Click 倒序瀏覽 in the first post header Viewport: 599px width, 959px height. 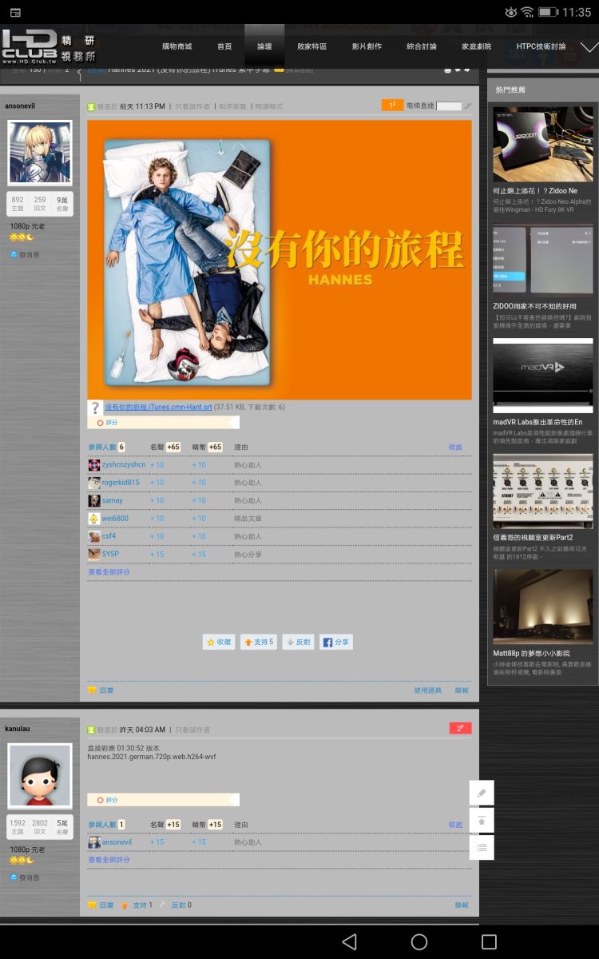click(x=232, y=106)
